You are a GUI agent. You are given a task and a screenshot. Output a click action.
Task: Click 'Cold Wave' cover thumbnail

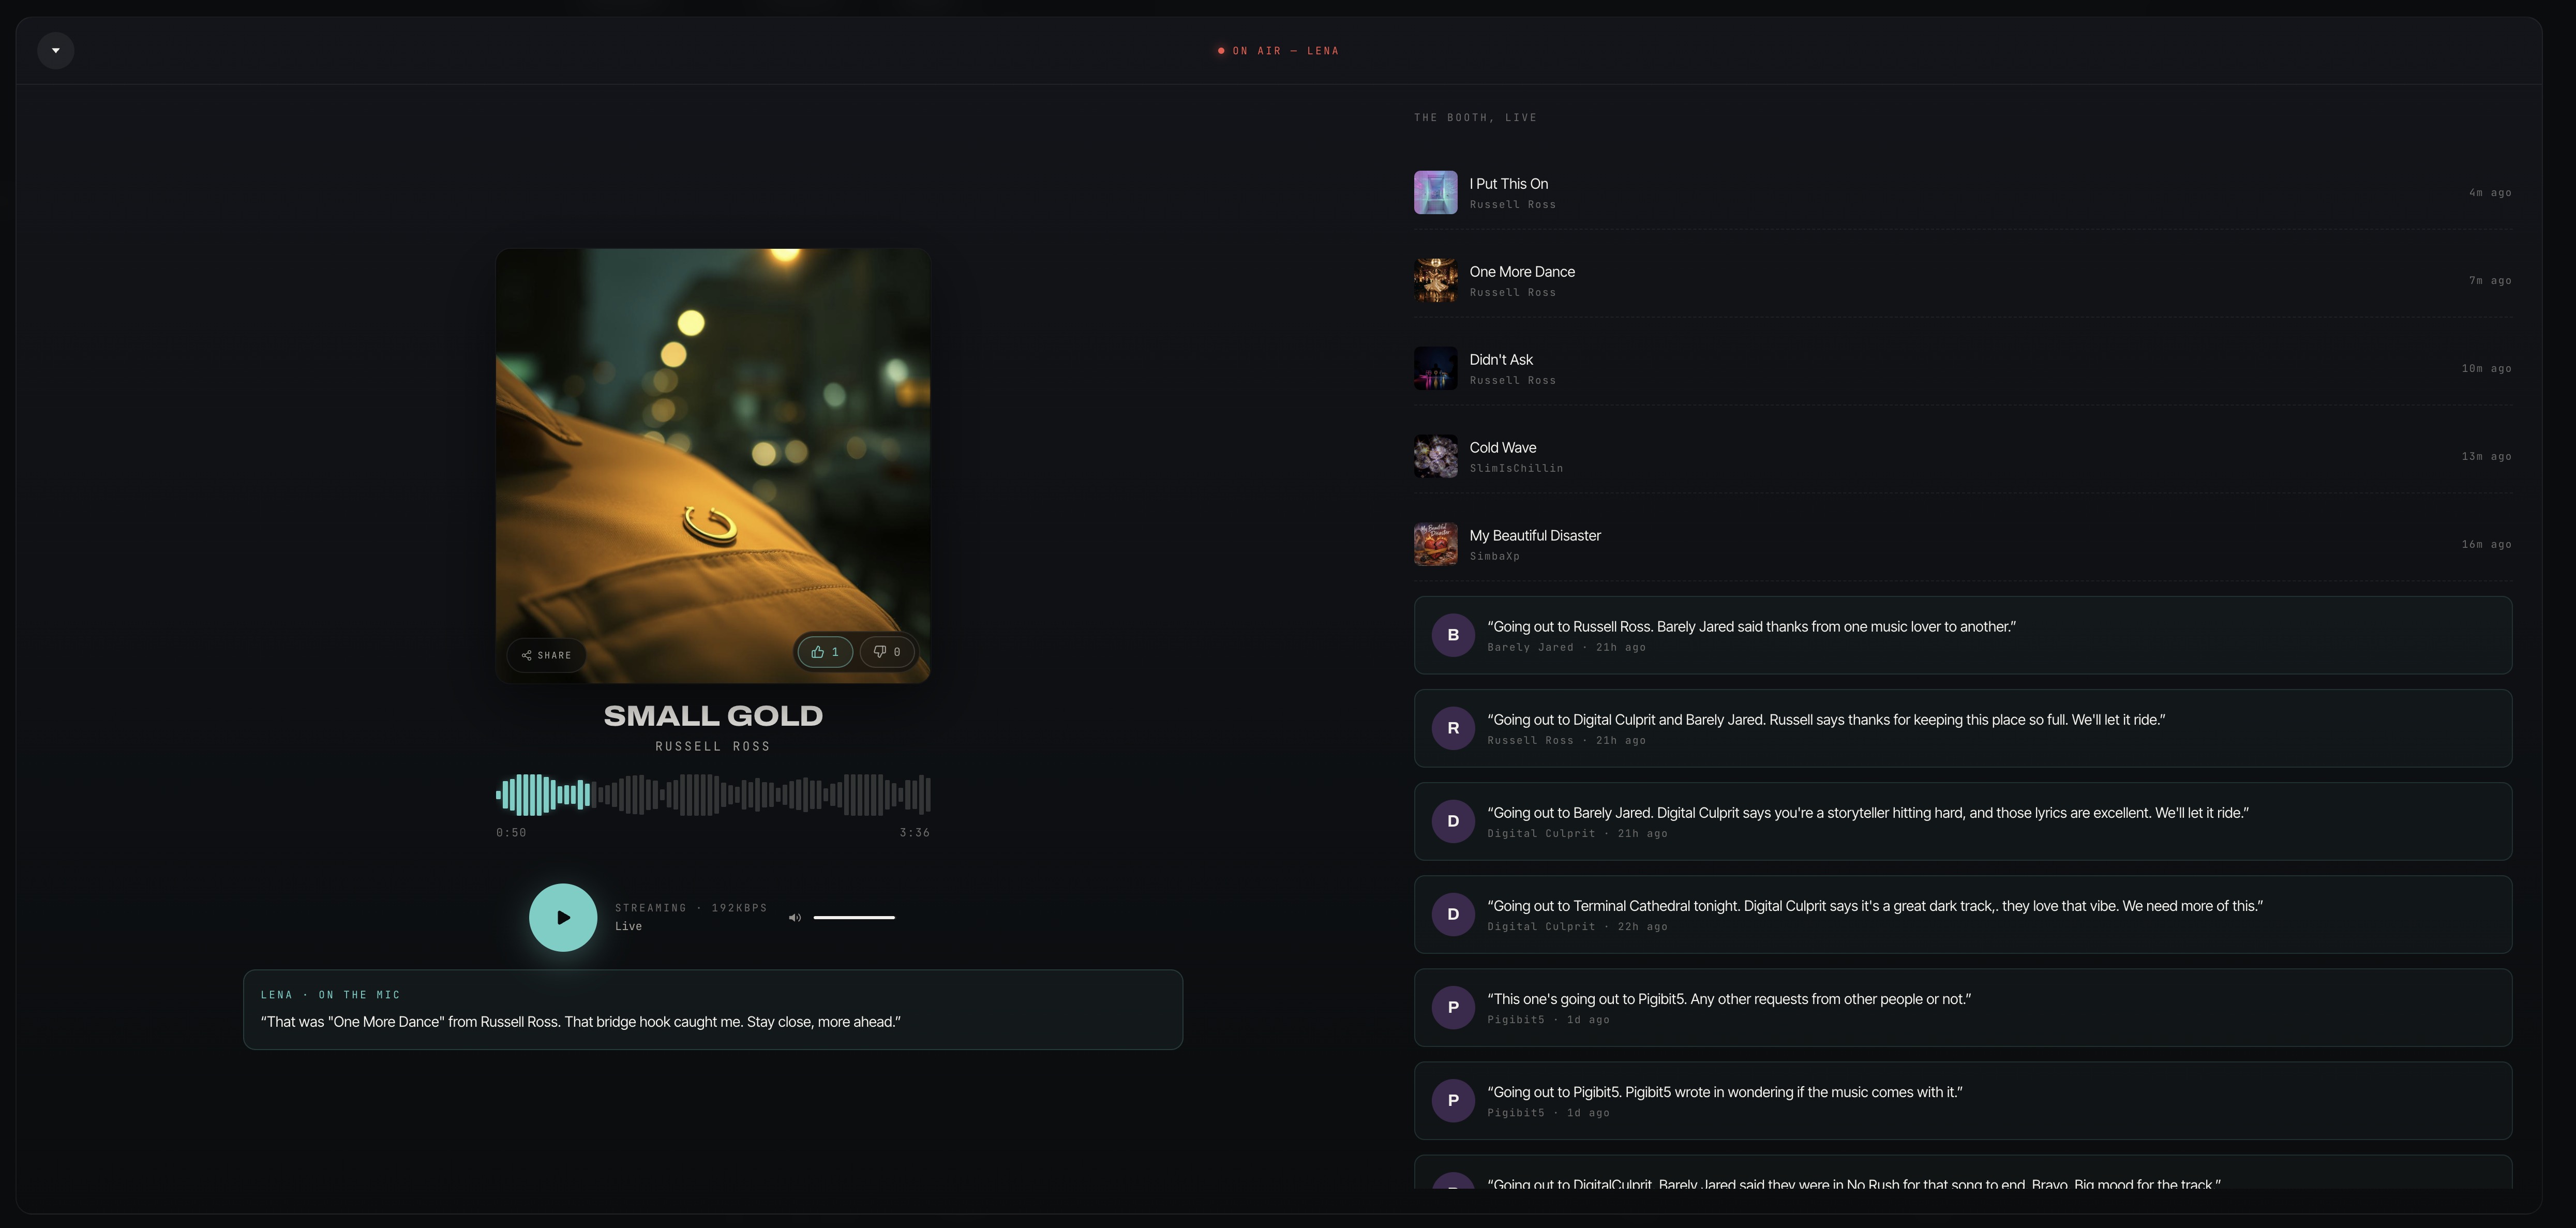[1435, 456]
